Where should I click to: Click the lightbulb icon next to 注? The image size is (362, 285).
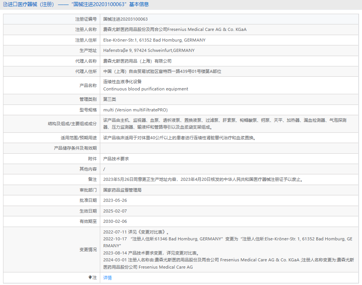pyautogui.click(x=90, y=277)
